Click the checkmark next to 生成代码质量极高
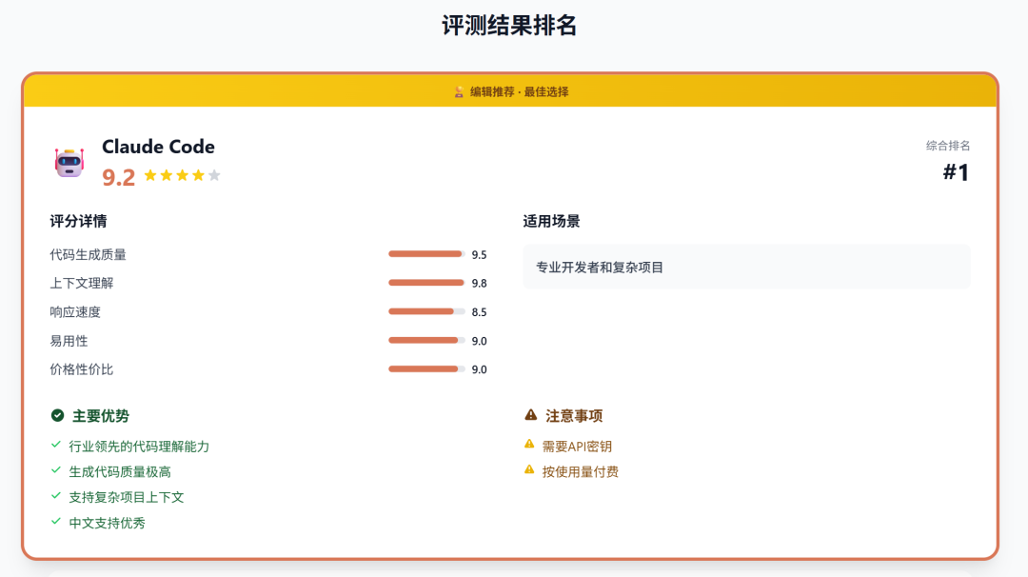This screenshot has width=1028, height=577. tap(56, 470)
